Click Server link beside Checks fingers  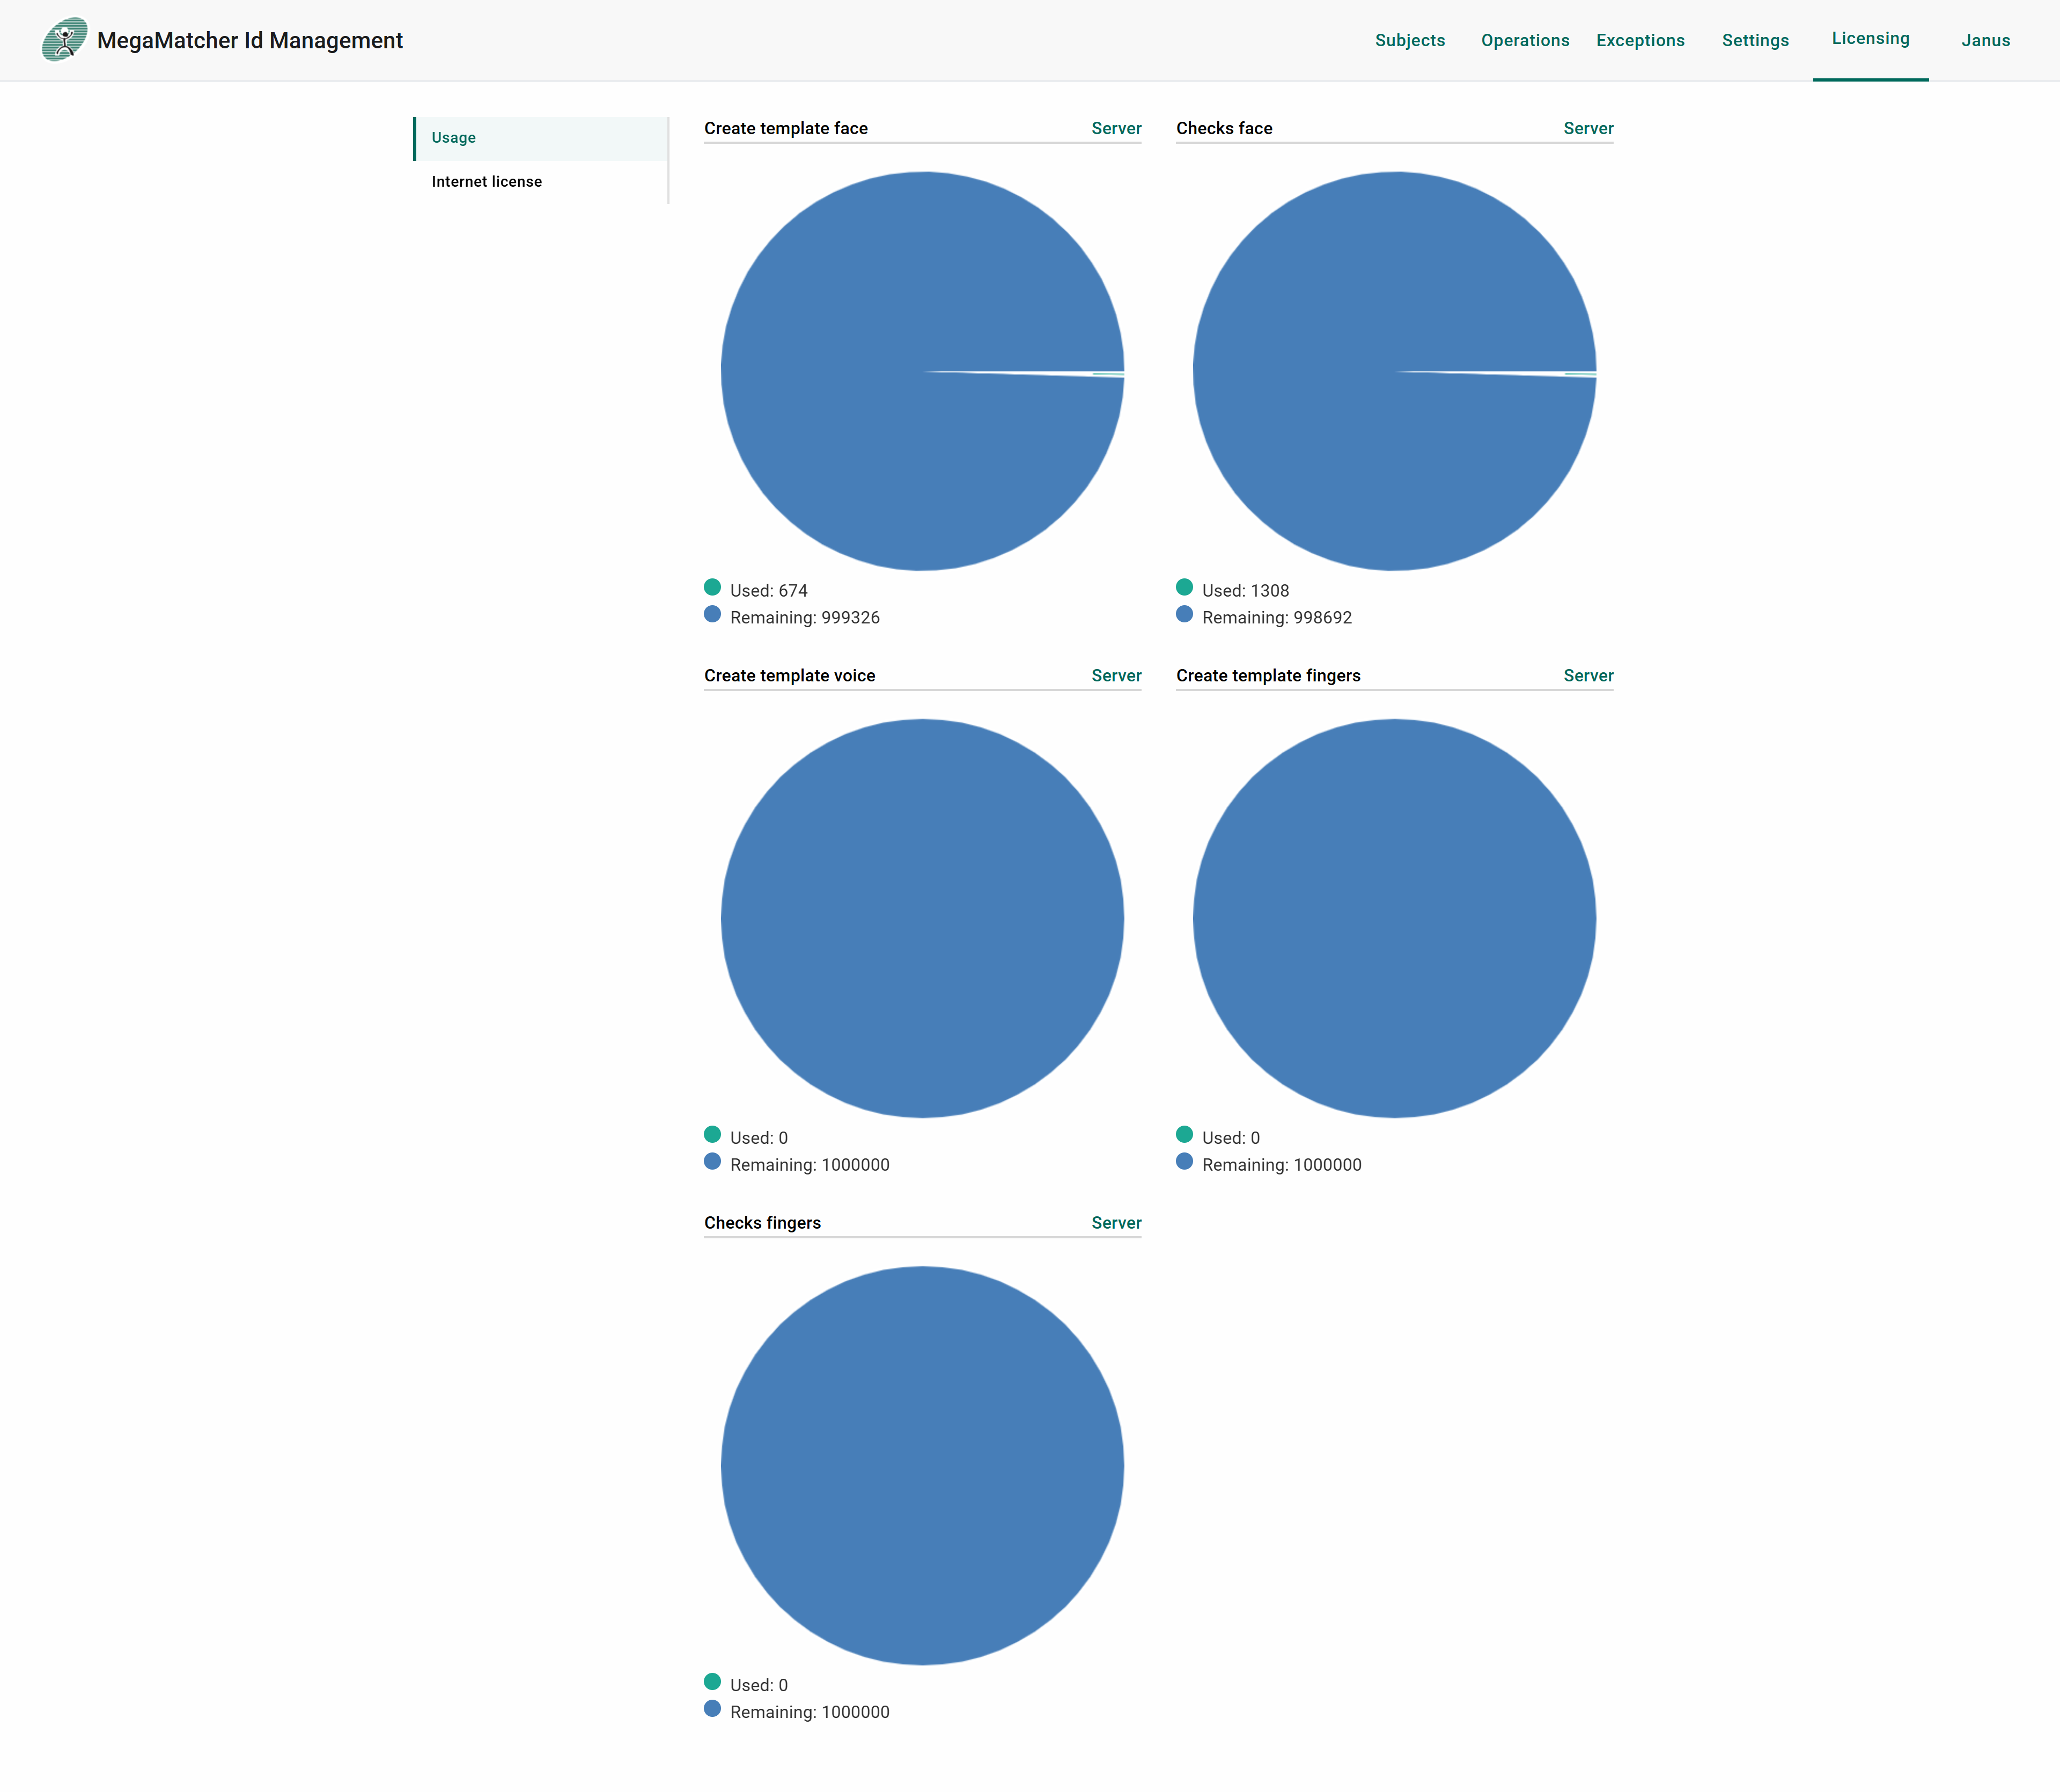point(1116,1222)
